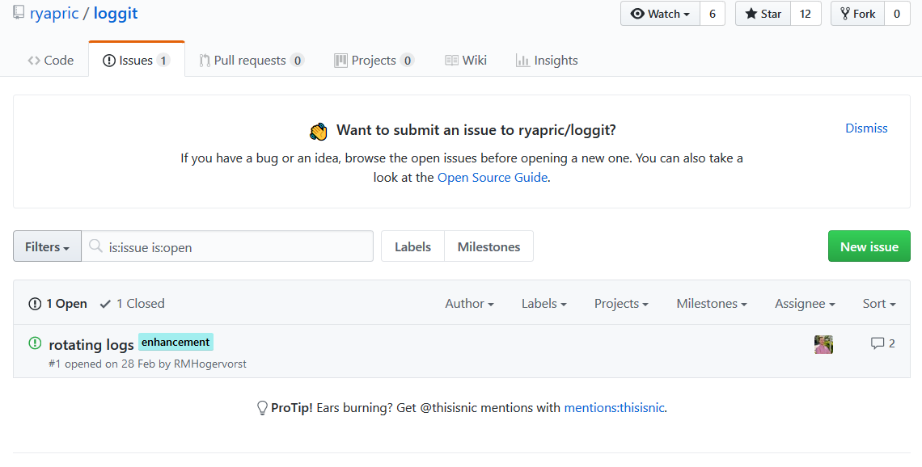The width and height of the screenshot is (922, 467).
Task: Open the Insights tab
Action: pos(547,61)
